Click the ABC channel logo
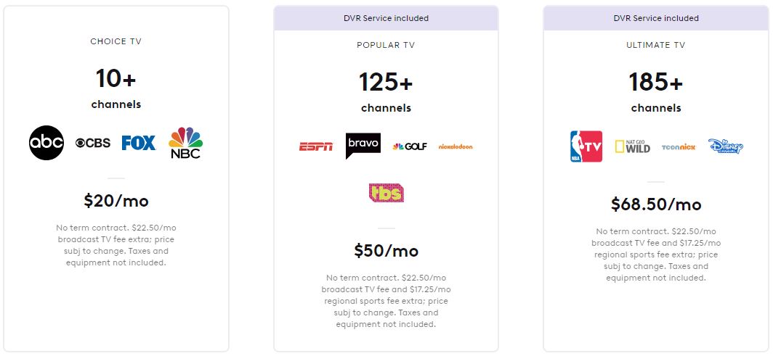 click(x=46, y=143)
